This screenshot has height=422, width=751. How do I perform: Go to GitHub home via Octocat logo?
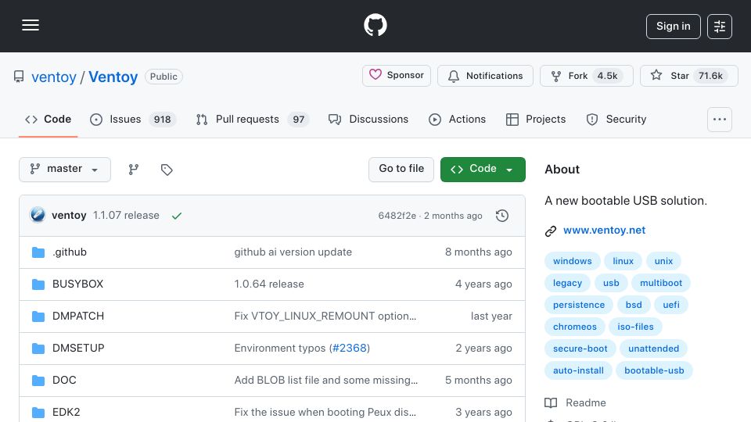(375, 25)
